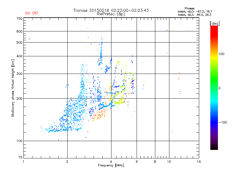This screenshot has width=234, height=176.
Task: Click the y-axis label '750'
Action: coord(19,18)
